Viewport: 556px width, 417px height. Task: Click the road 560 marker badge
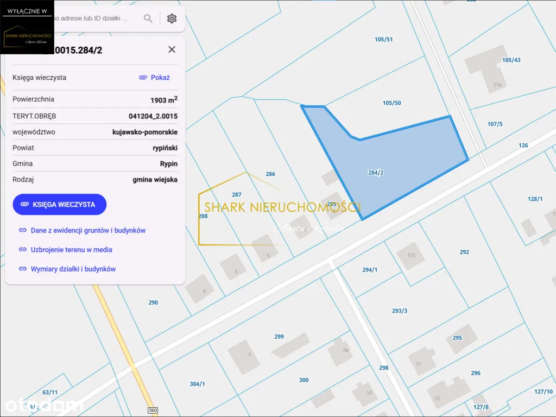152,410
